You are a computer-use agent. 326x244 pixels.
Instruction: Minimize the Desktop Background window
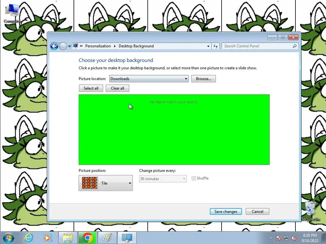[x=273, y=37]
